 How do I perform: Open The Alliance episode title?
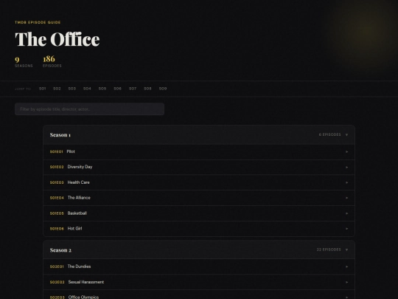(79, 198)
